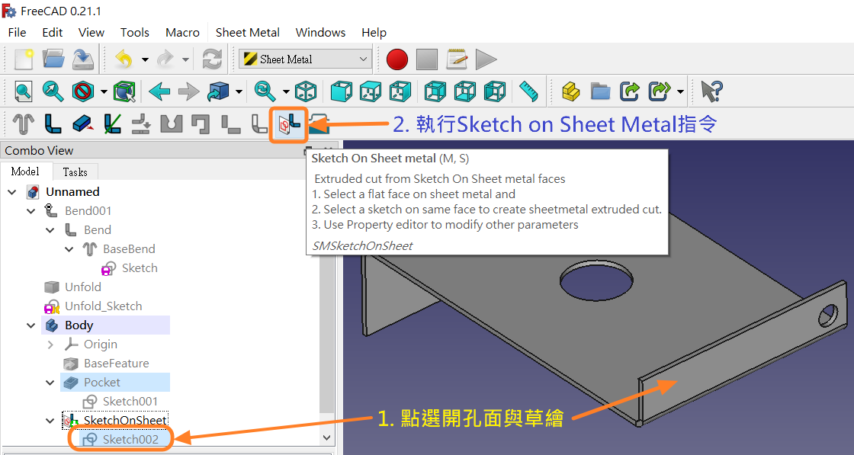The image size is (854, 455).
Task: Refresh and recompute the document
Action: pos(211,59)
